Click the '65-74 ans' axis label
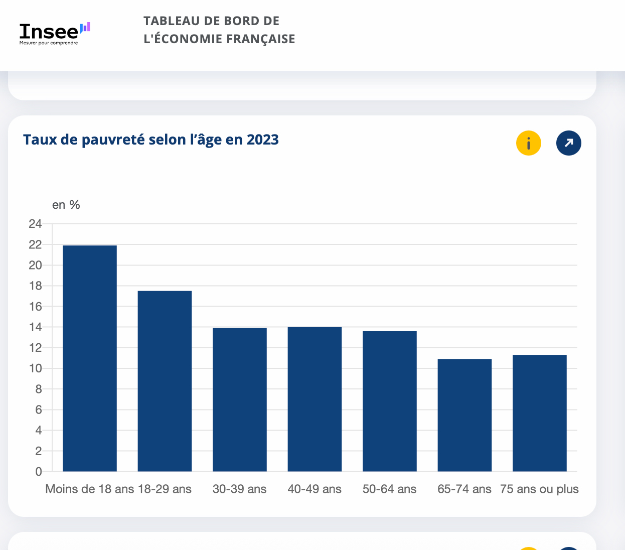The image size is (625, 550). [x=464, y=489]
